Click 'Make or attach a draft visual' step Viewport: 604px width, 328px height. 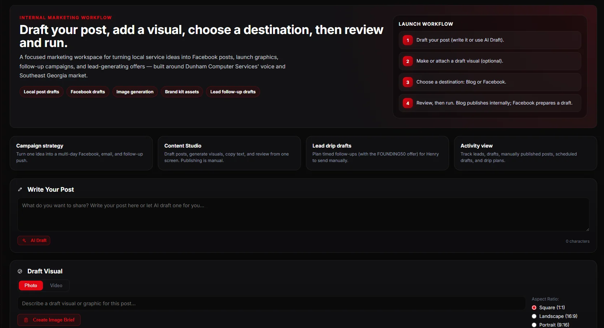tap(490, 61)
